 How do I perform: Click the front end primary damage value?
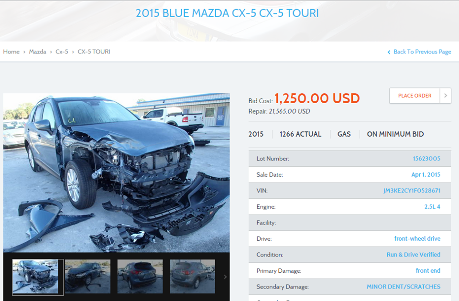click(428, 270)
